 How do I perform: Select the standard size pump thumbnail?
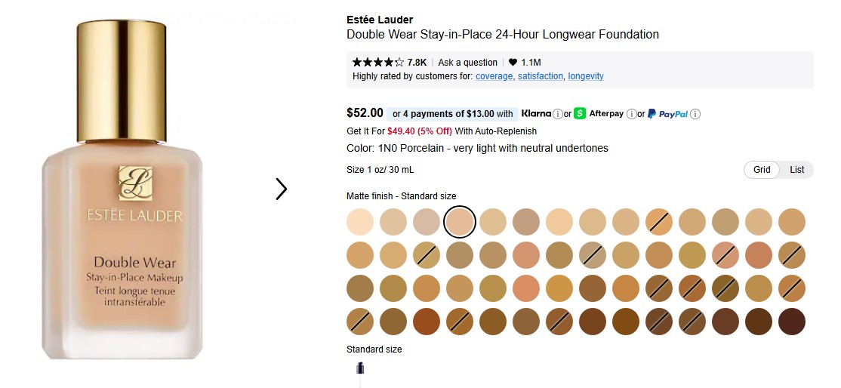coord(360,369)
